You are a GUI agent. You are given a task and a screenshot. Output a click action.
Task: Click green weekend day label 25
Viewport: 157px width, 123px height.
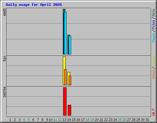[120, 120]
